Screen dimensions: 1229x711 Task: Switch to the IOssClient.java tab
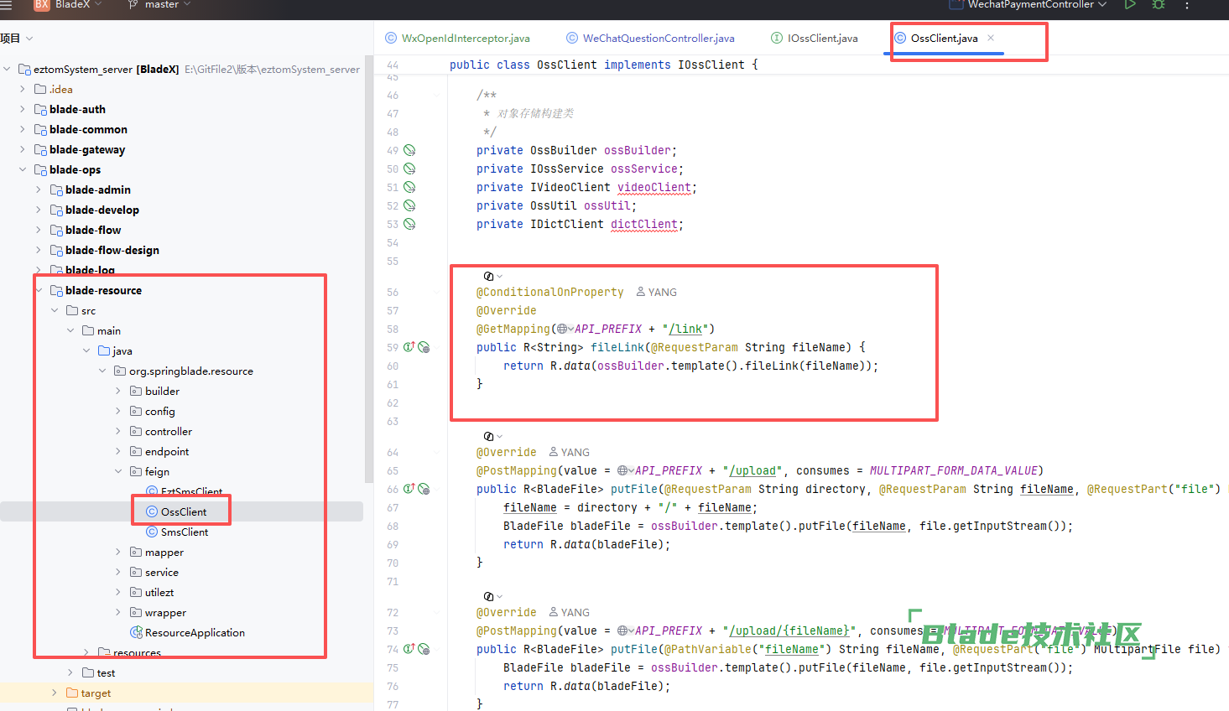click(815, 38)
